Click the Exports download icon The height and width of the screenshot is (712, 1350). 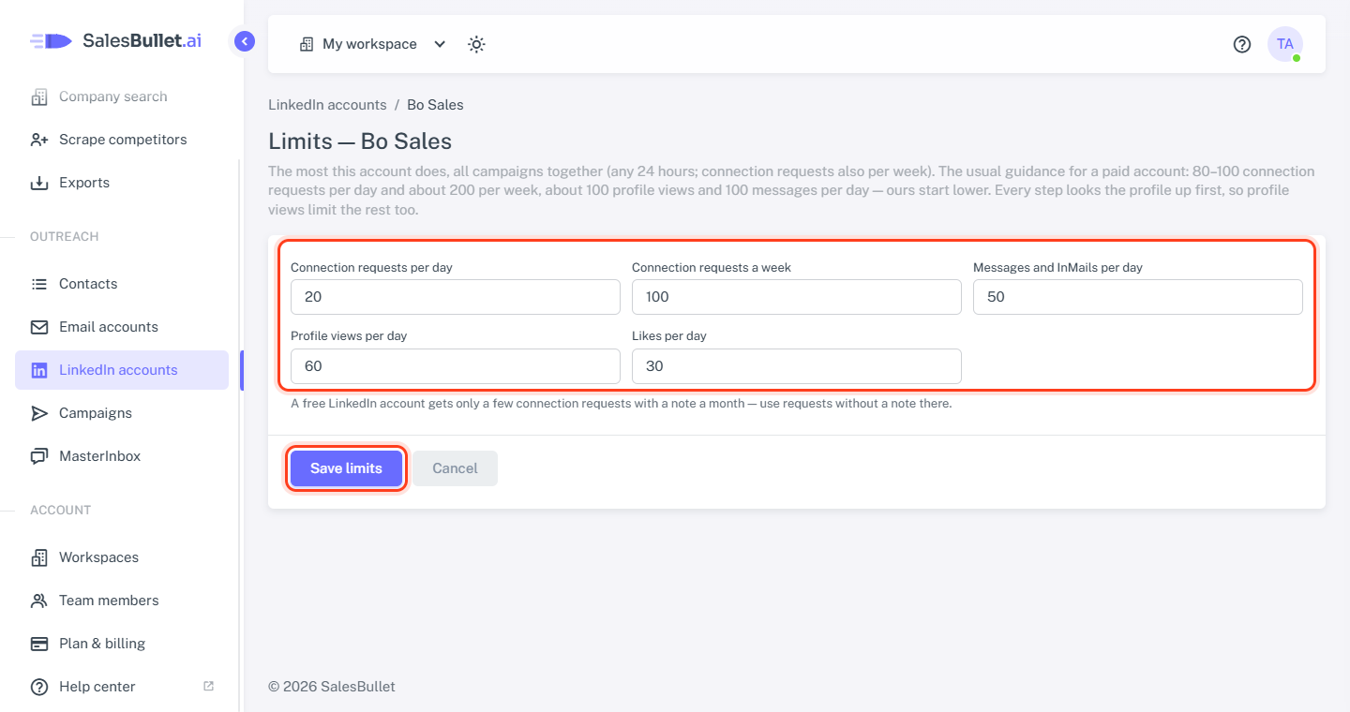coord(39,183)
